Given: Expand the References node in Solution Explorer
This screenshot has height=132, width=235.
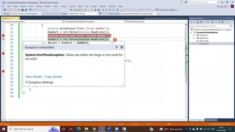Looking at the screenshot, I should [194, 38].
